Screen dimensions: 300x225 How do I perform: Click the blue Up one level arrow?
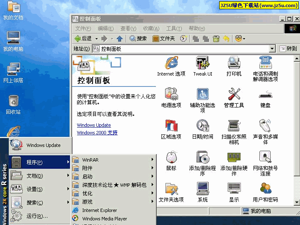click(x=120, y=39)
